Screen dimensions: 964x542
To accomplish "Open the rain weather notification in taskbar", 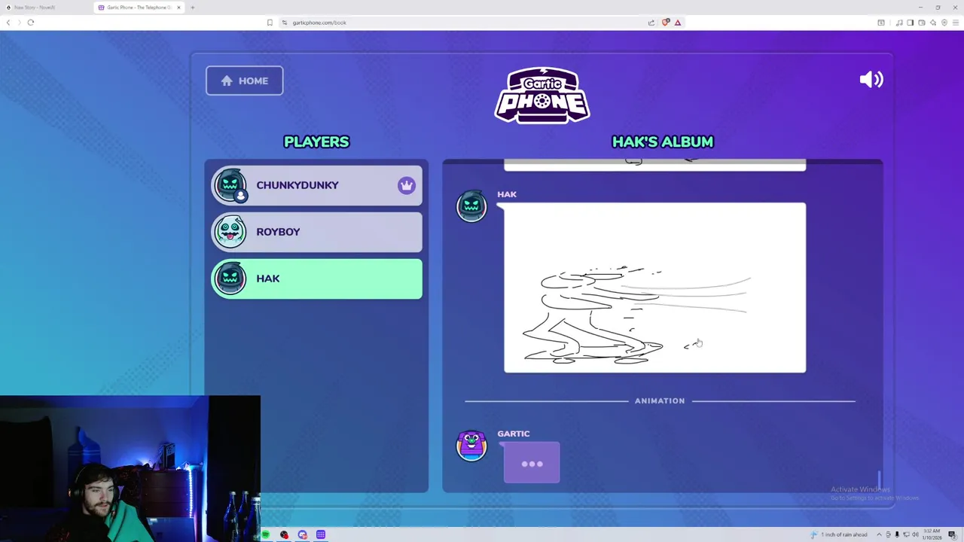I will [x=840, y=534].
